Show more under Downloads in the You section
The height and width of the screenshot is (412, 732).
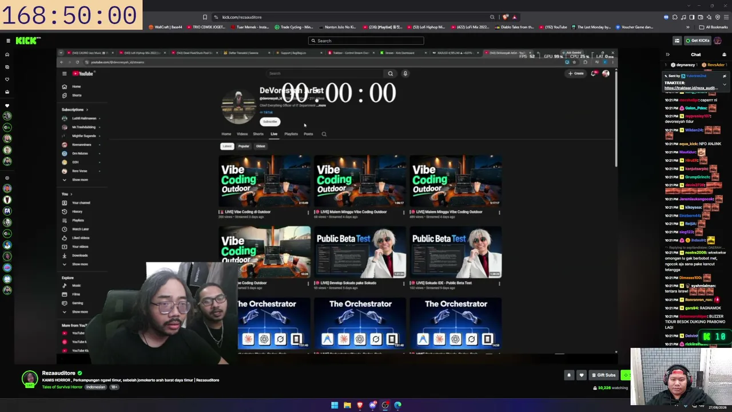(x=75, y=264)
